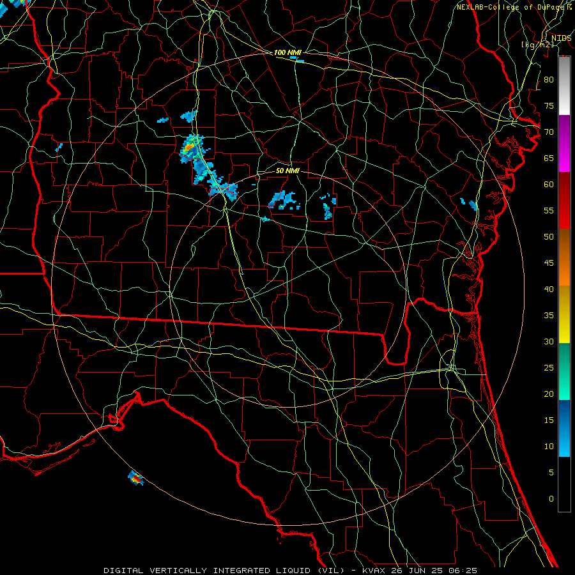Click the 10 value on the scale
The height and width of the screenshot is (575, 575).
point(549,447)
